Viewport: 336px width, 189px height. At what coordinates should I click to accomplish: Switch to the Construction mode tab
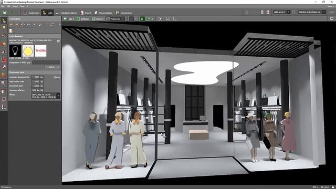(x=31, y=13)
